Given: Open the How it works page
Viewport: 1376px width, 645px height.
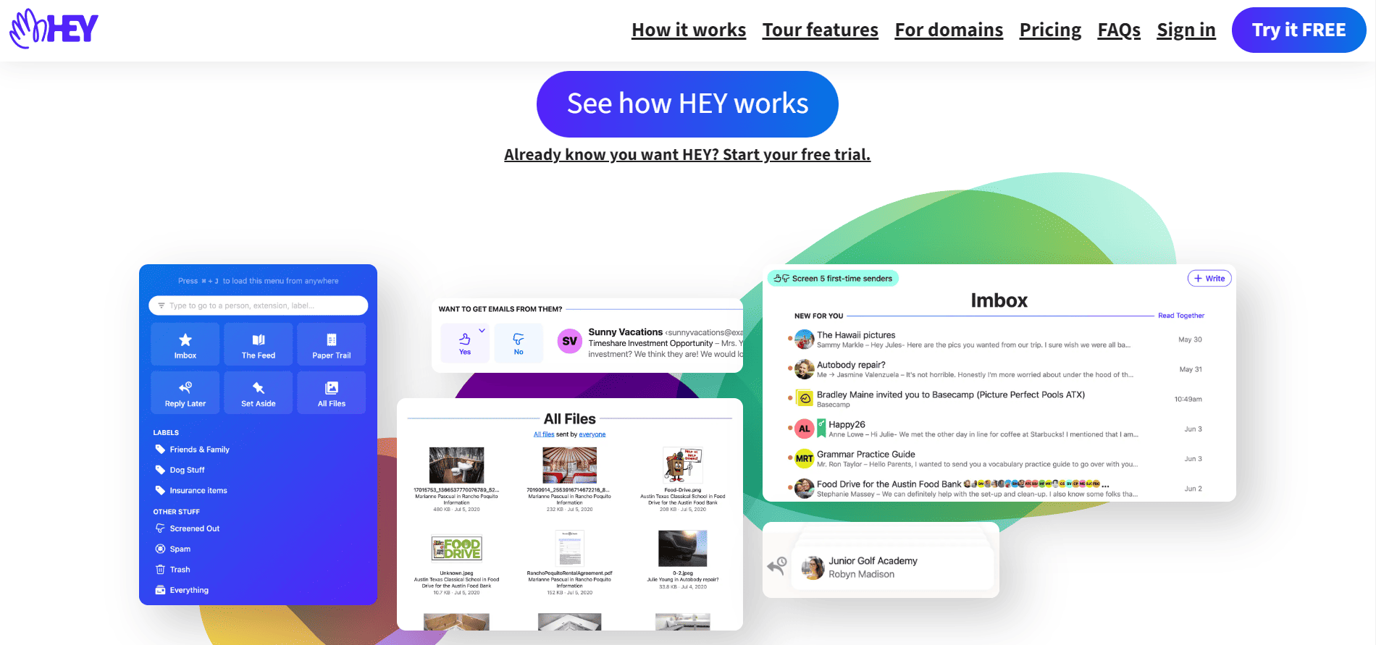Looking at the screenshot, I should point(689,30).
